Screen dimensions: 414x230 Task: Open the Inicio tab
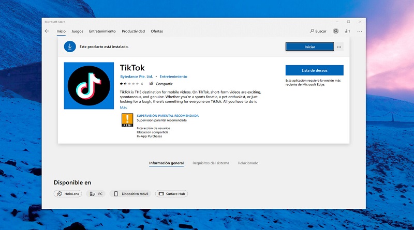[x=61, y=31]
